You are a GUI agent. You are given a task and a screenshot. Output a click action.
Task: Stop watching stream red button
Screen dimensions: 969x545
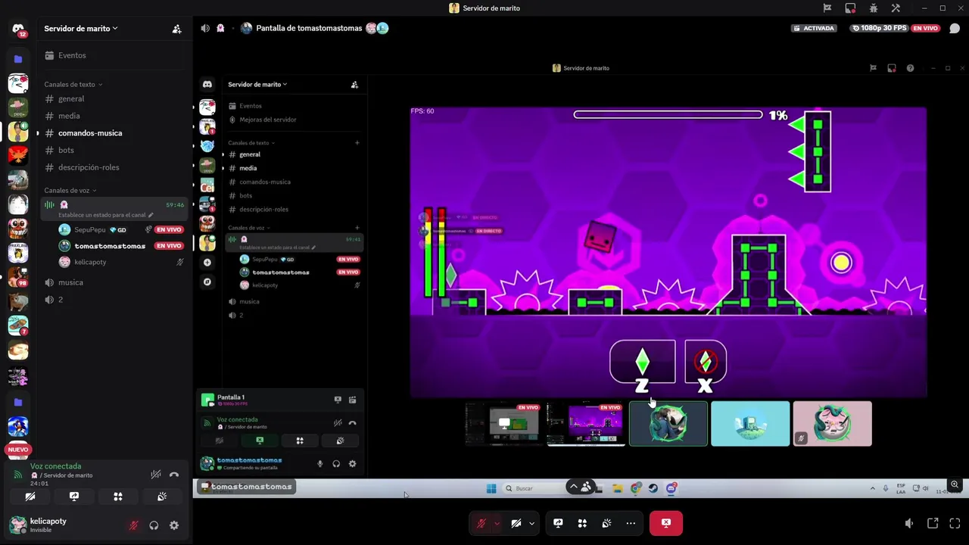pos(665,523)
